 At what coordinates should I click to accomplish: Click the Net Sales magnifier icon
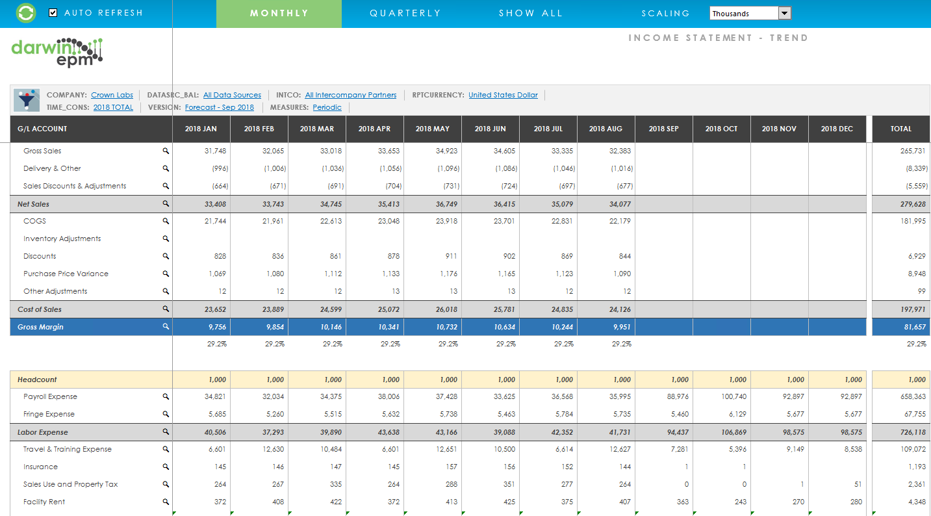point(166,204)
